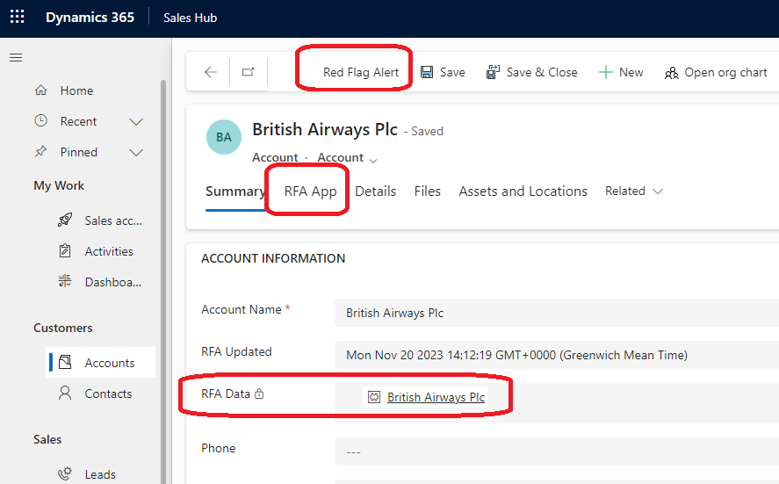Click the Recent clock icon
Viewport: 779px width, 484px height.
[40, 120]
